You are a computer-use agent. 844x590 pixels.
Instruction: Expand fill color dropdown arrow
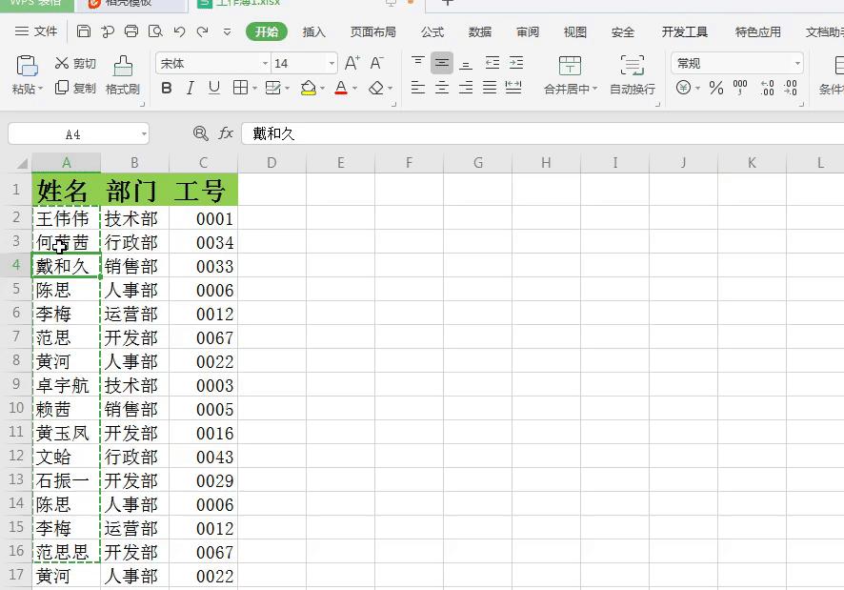pos(322,88)
